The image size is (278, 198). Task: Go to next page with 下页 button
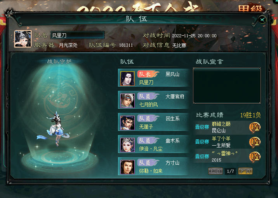click(x=245, y=171)
